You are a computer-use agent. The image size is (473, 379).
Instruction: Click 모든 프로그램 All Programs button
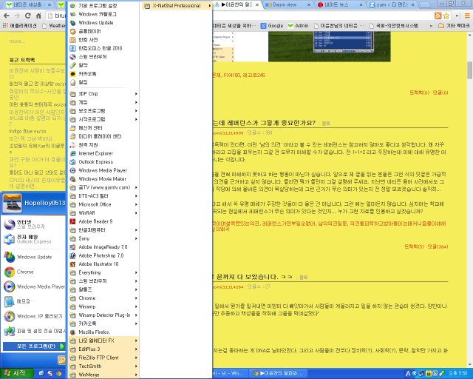(34, 346)
